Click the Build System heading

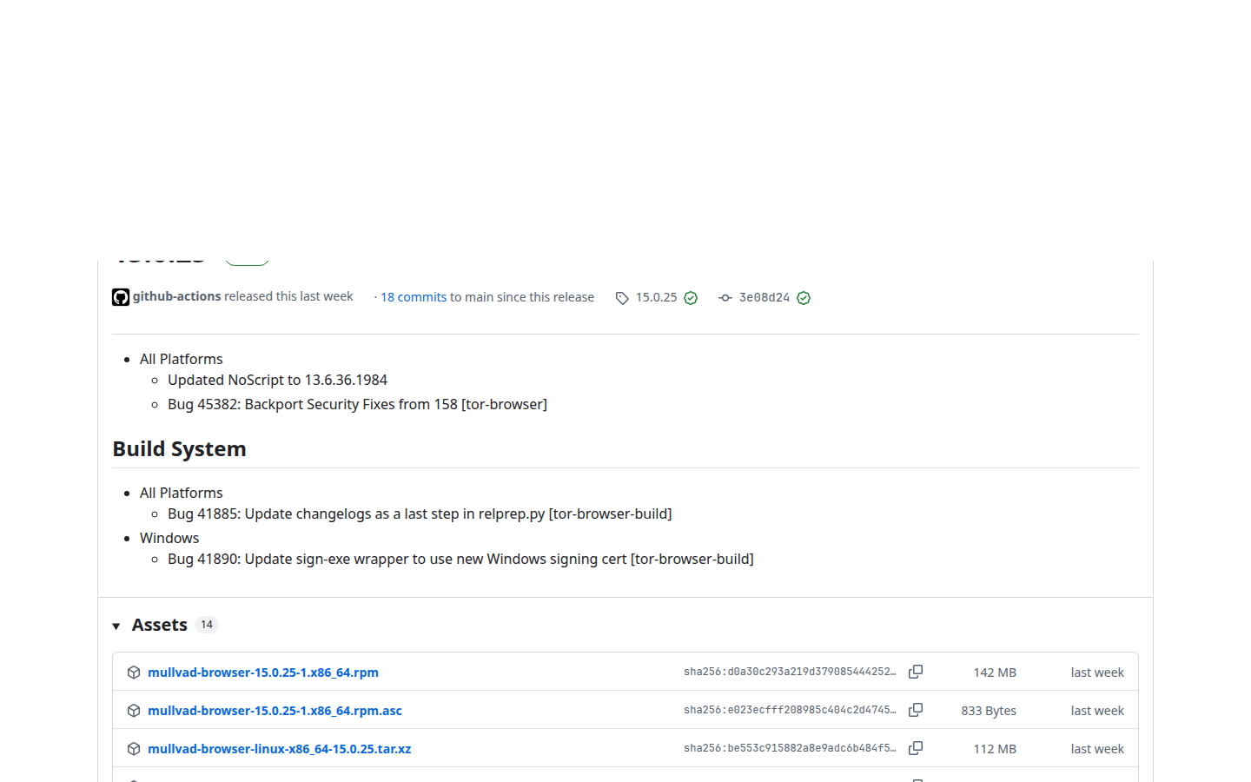179,449
